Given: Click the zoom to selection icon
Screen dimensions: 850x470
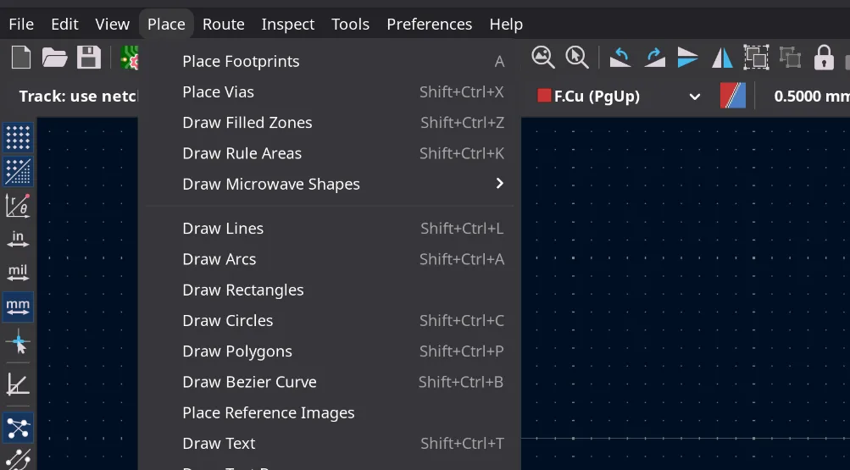Looking at the screenshot, I should (577, 58).
